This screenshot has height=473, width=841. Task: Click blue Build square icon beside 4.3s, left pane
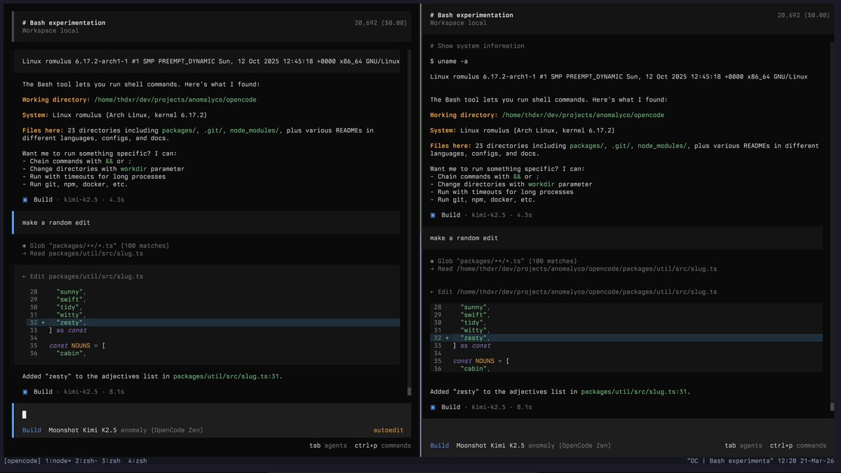(25, 200)
